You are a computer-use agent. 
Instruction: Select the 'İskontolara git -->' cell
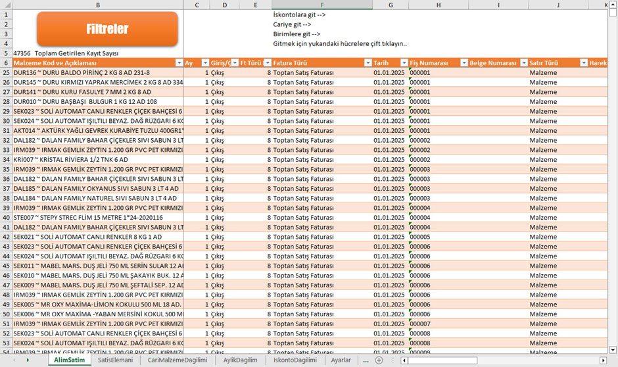click(x=322, y=14)
